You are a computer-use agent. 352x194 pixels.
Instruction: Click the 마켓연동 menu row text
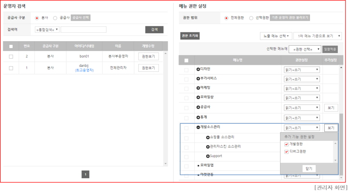(207, 174)
